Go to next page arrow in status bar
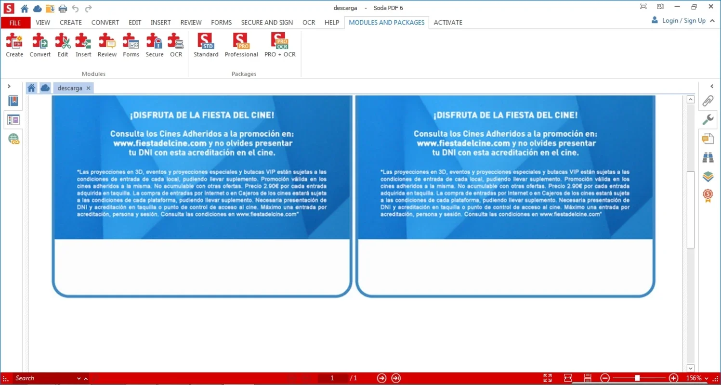The height and width of the screenshot is (385, 721). coord(381,378)
